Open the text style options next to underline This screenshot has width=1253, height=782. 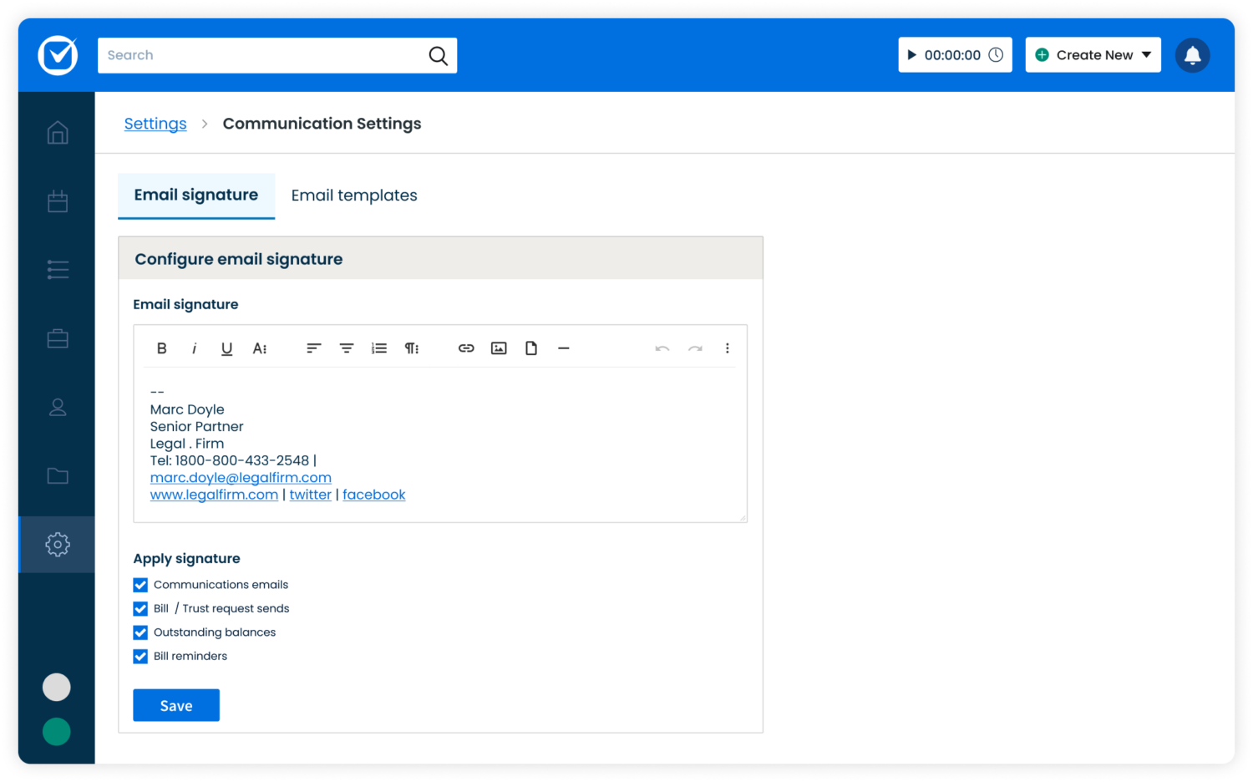[x=260, y=348]
